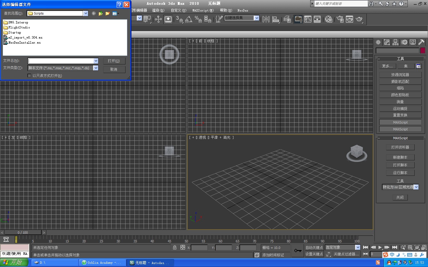
Task: Expand the mr area light conversion dropdown
Action: coord(416,187)
